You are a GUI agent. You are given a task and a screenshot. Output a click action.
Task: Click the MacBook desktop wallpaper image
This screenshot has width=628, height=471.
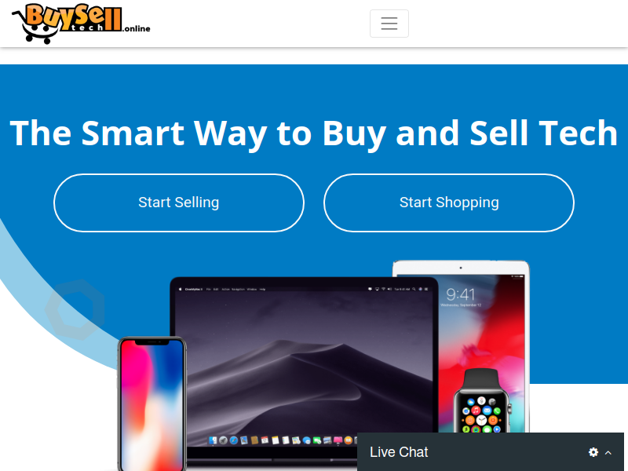click(304, 364)
